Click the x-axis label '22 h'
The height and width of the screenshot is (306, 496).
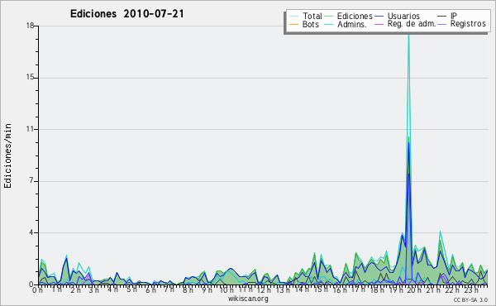451,289
